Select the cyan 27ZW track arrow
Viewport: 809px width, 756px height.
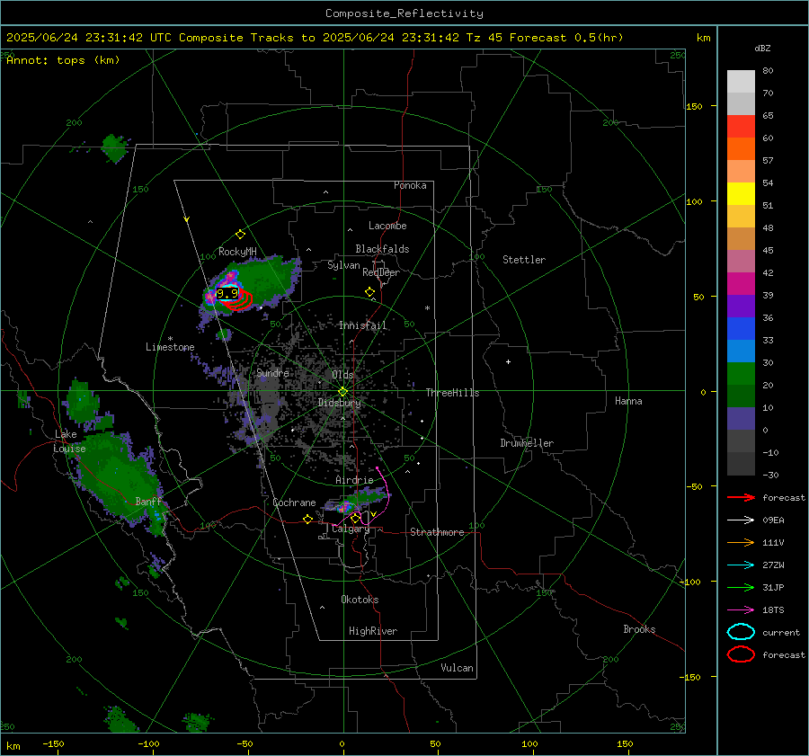pos(741,565)
